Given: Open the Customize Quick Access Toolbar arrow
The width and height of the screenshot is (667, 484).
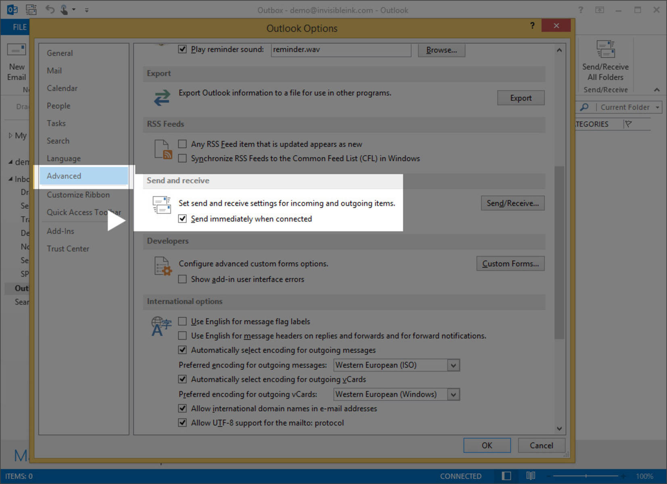Looking at the screenshot, I should tap(87, 10).
